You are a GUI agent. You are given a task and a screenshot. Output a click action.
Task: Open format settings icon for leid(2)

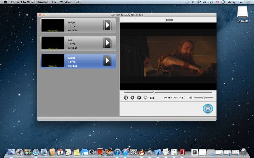point(107,61)
